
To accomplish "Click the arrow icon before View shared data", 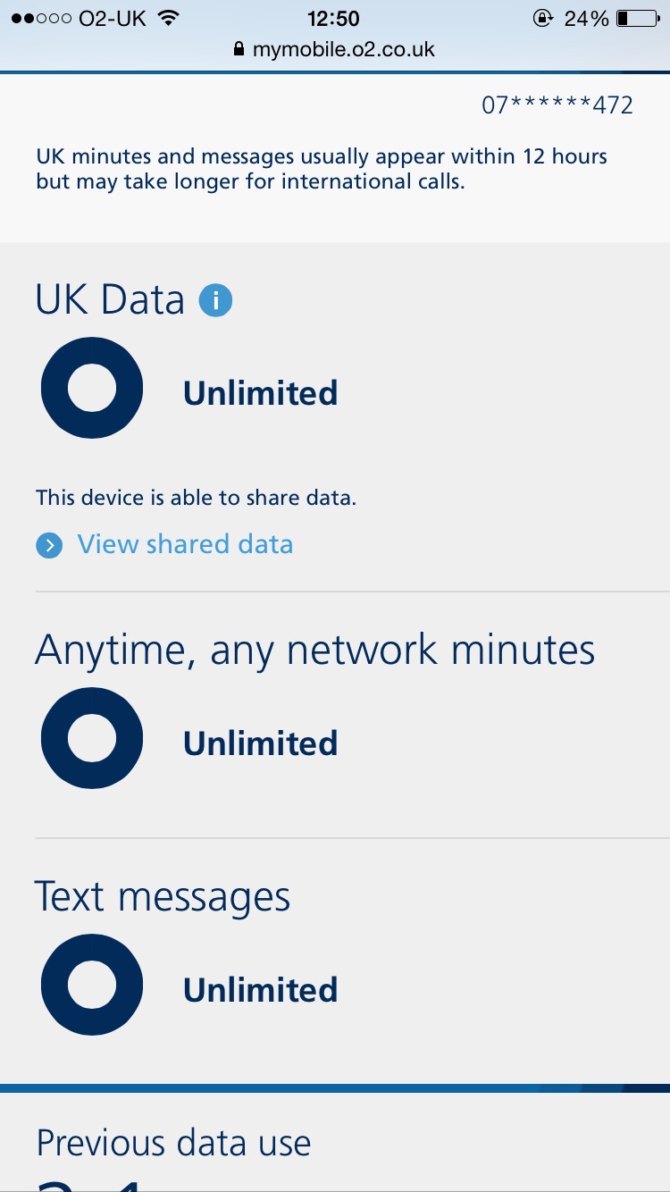I will point(49,545).
